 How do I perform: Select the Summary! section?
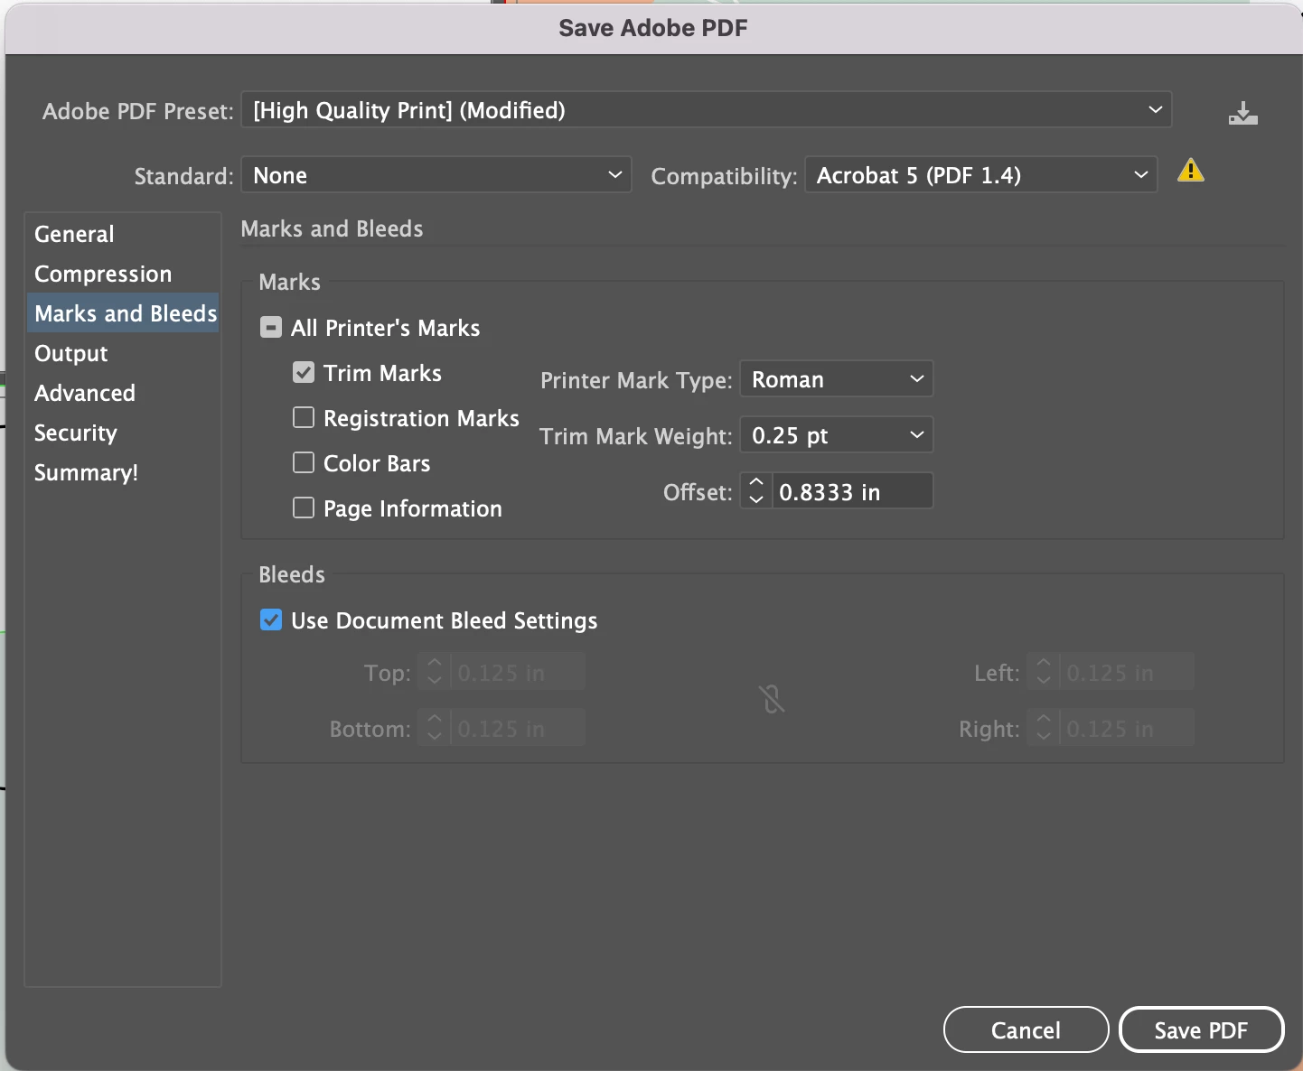(x=123, y=472)
